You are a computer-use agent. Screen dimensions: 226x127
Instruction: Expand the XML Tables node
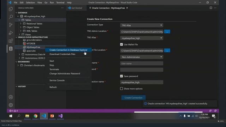[x=20, y=31]
